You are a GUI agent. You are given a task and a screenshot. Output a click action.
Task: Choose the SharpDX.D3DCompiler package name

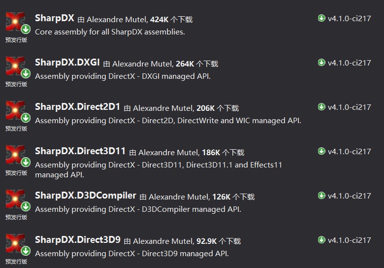point(86,196)
